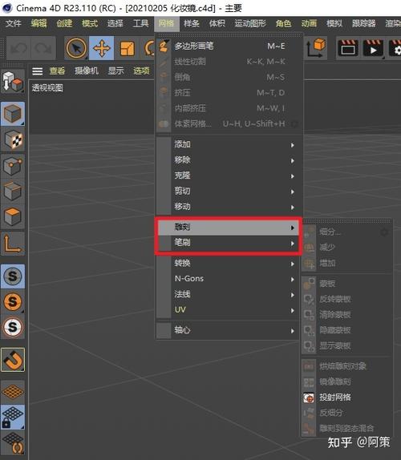Open the 工具 menu
Viewport: 401px width, 460px height.
(140, 23)
